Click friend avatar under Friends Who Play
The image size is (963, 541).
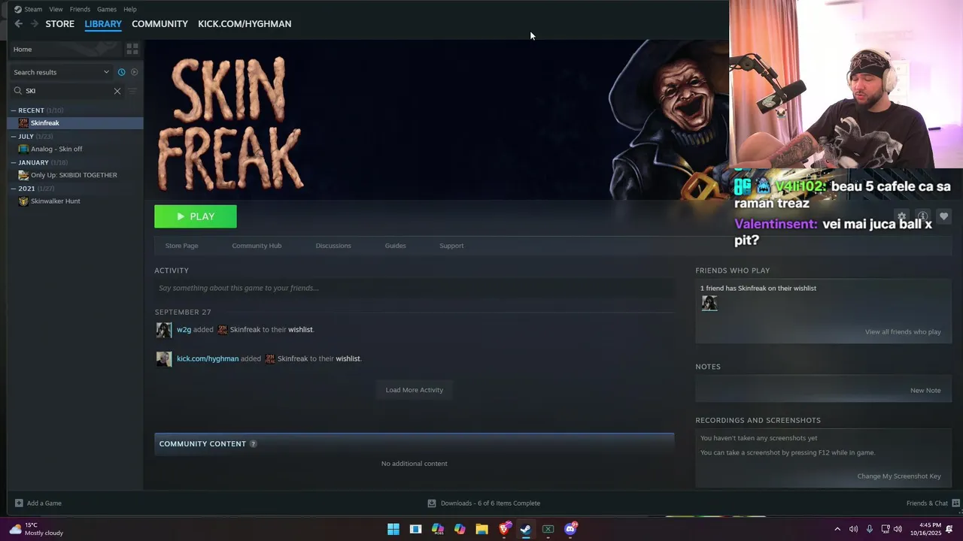pyautogui.click(x=709, y=303)
